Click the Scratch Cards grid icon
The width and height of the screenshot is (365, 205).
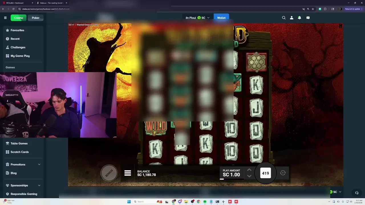tap(7, 152)
